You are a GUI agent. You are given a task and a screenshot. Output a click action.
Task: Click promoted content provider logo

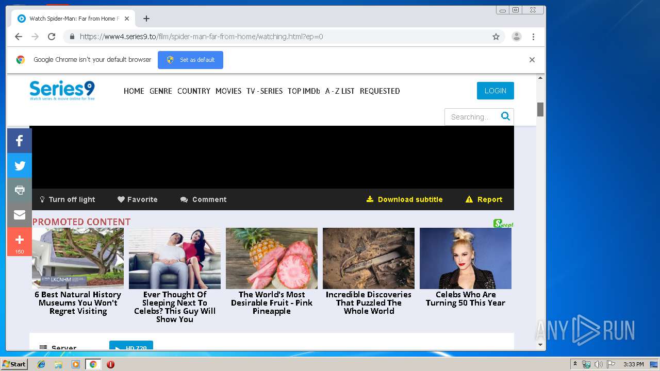(x=503, y=224)
